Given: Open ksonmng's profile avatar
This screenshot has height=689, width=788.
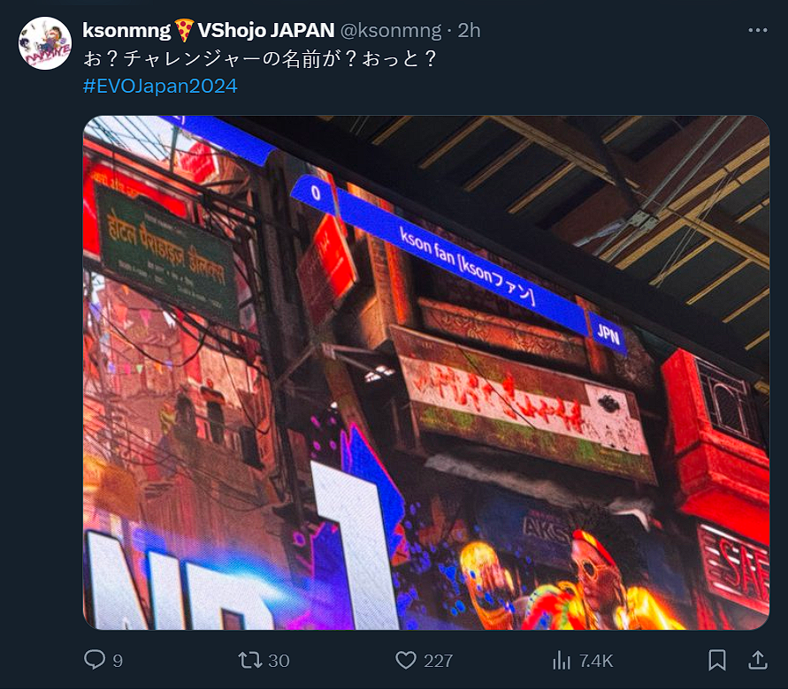Looking at the screenshot, I should (x=45, y=43).
